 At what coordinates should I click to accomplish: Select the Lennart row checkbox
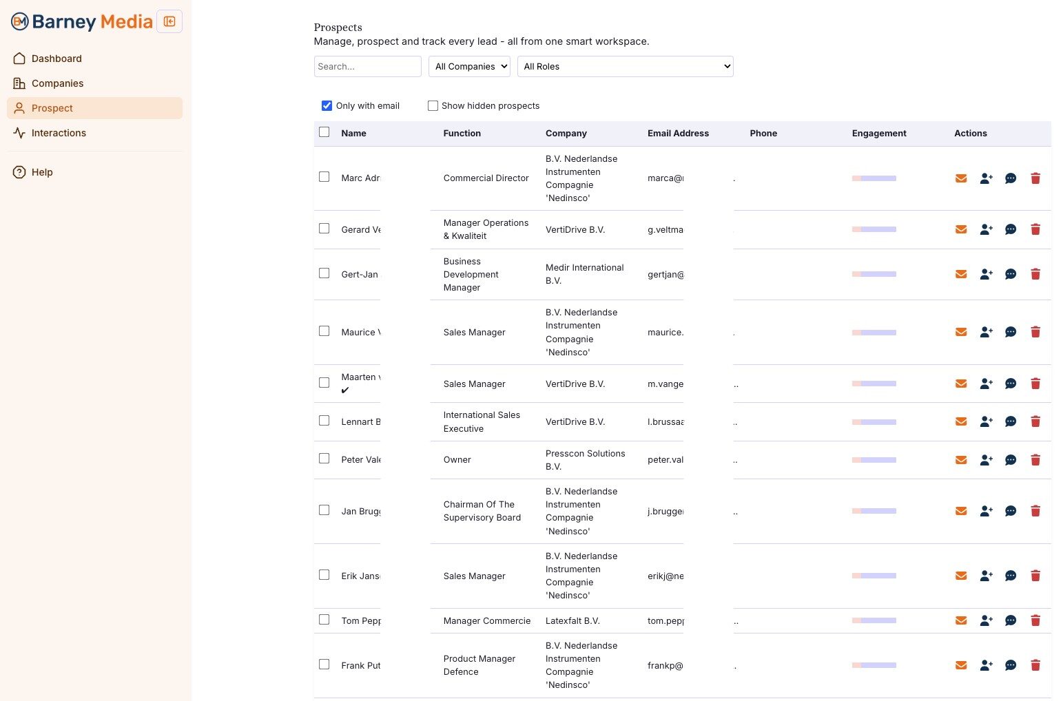click(x=324, y=421)
